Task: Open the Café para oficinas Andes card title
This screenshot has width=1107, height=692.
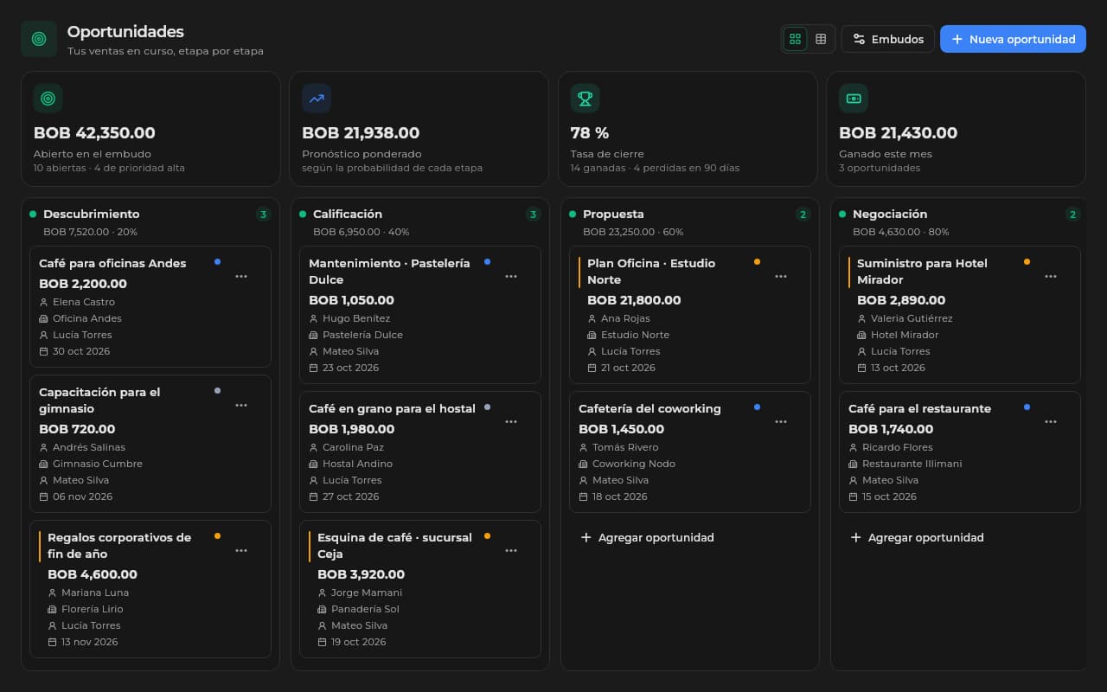Action: click(x=112, y=263)
